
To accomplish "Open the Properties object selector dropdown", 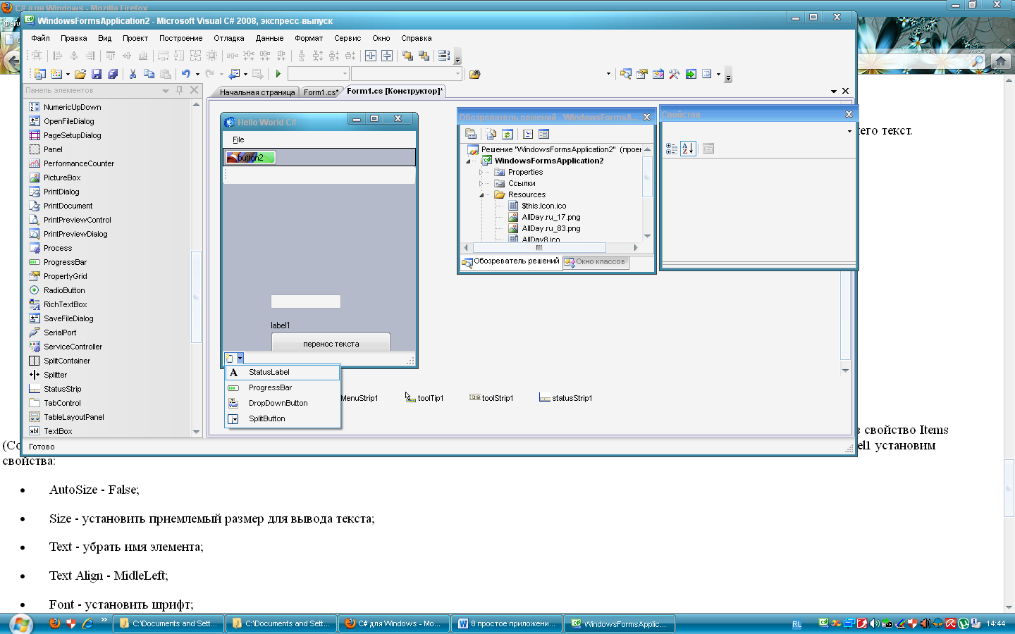I will pyautogui.click(x=849, y=131).
